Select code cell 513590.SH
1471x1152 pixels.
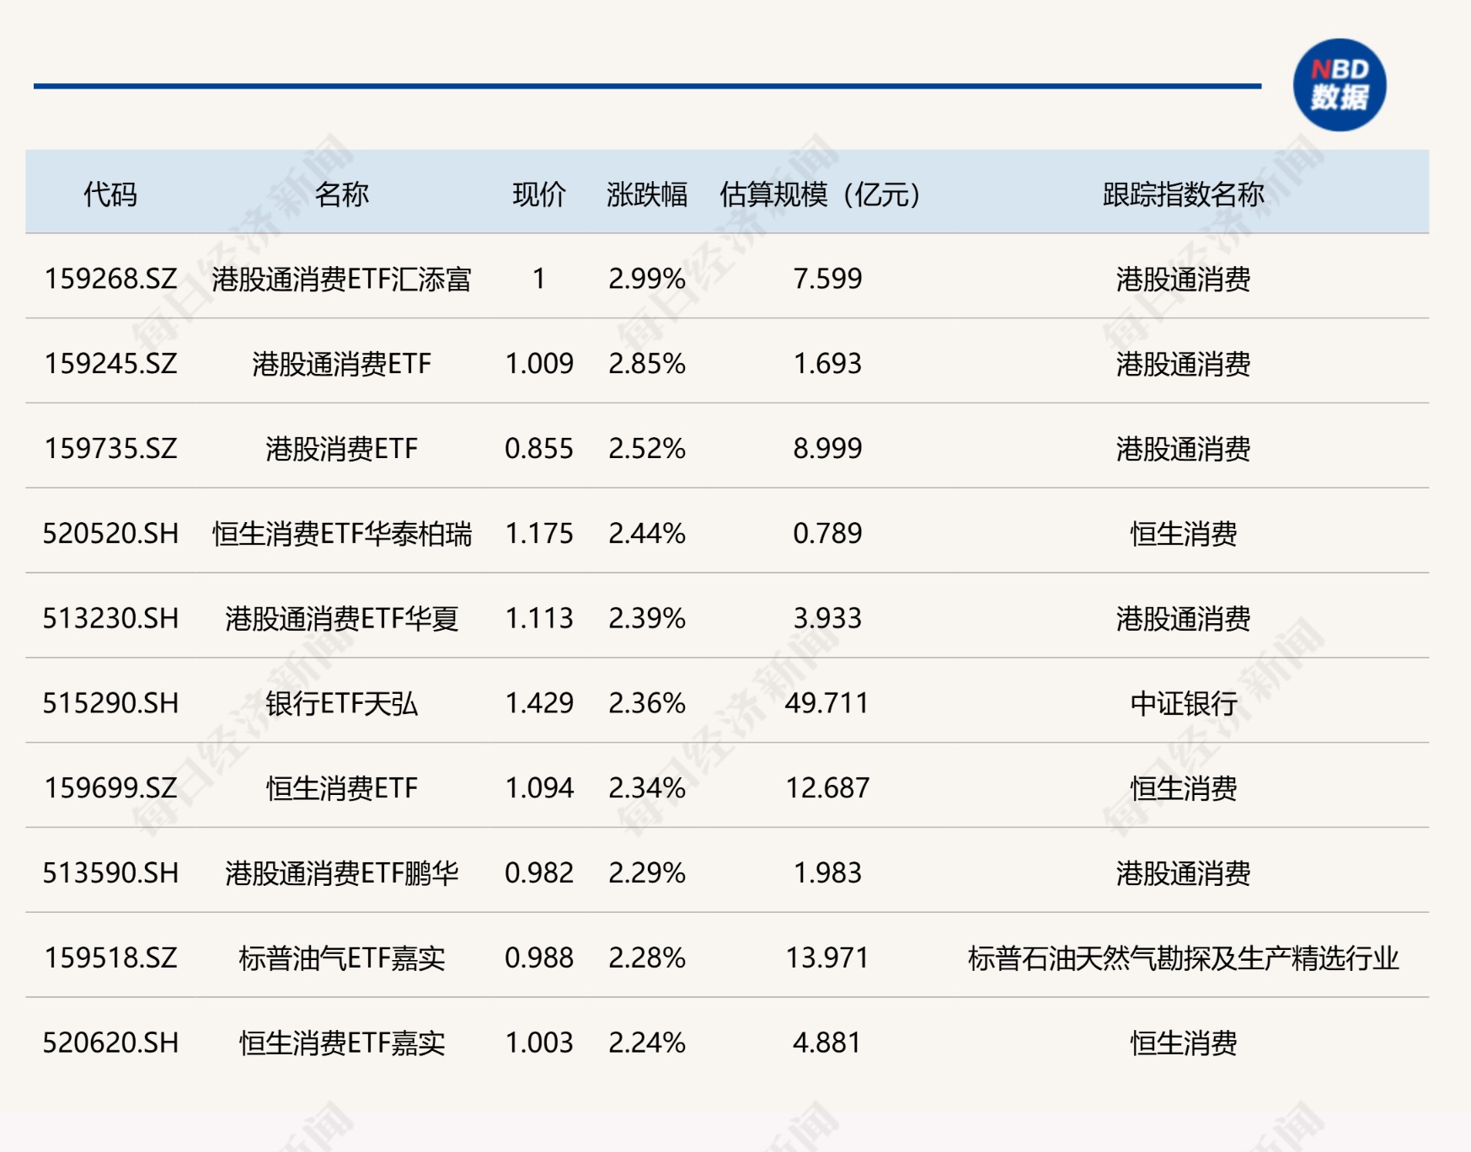pos(110,873)
